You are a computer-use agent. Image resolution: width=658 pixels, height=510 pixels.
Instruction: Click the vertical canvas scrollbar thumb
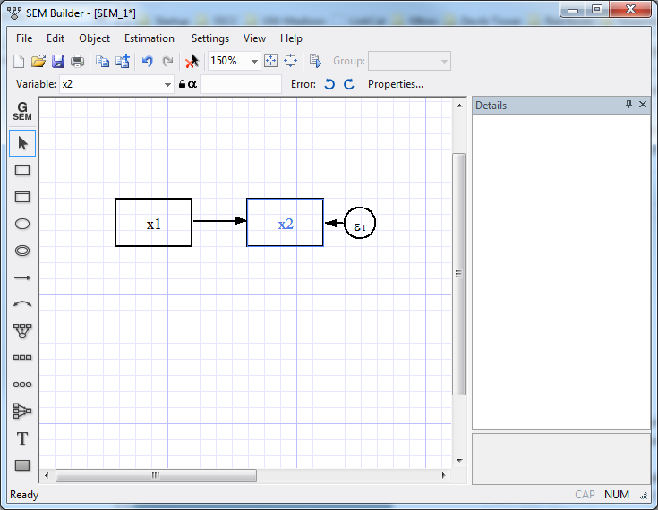click(458, 274)
